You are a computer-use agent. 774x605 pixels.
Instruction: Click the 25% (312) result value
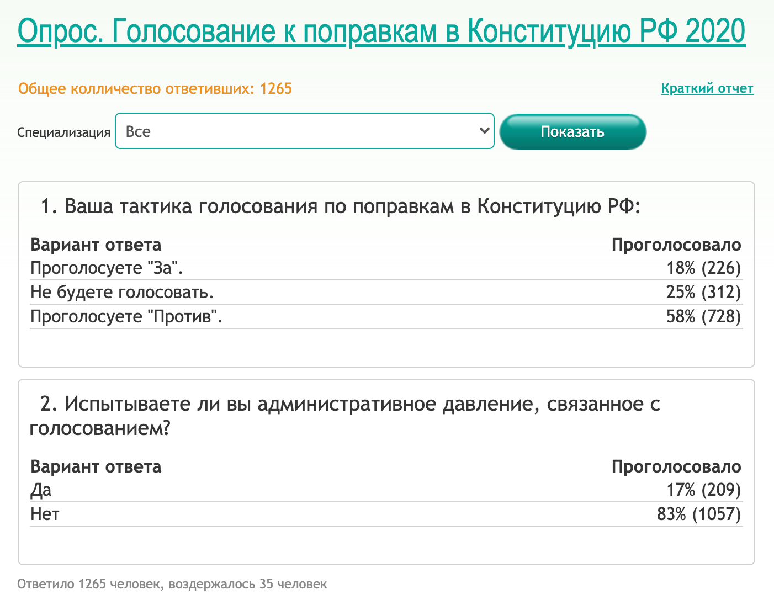point(703,293)
